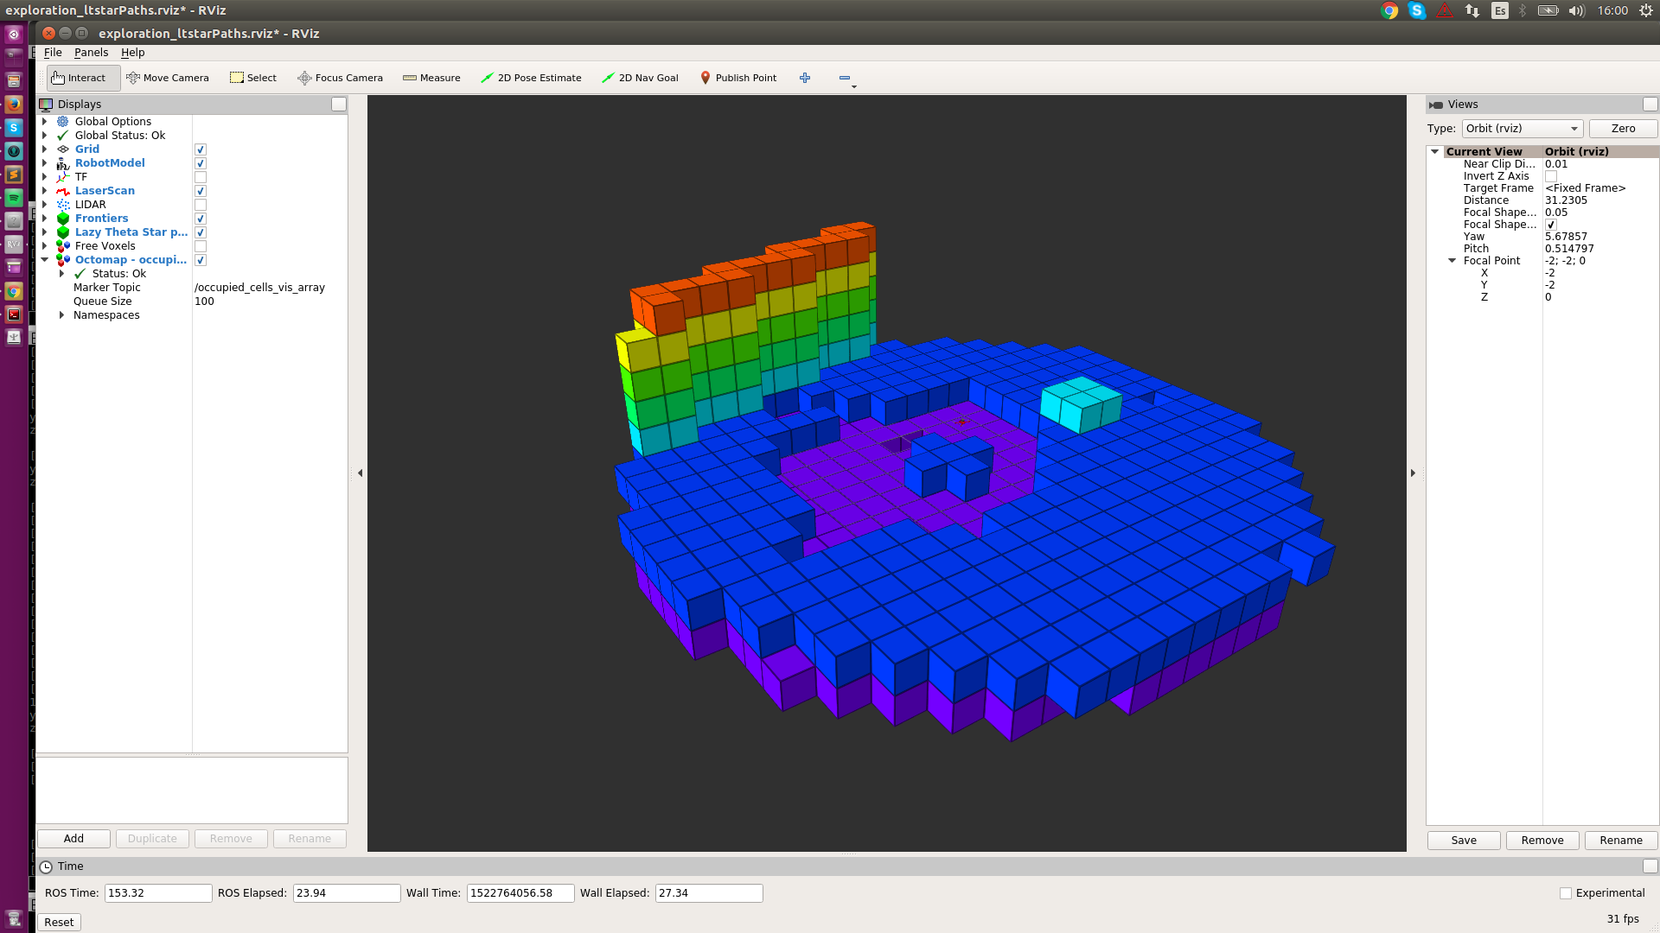Open the Panels menu

(x=91, y=53)
